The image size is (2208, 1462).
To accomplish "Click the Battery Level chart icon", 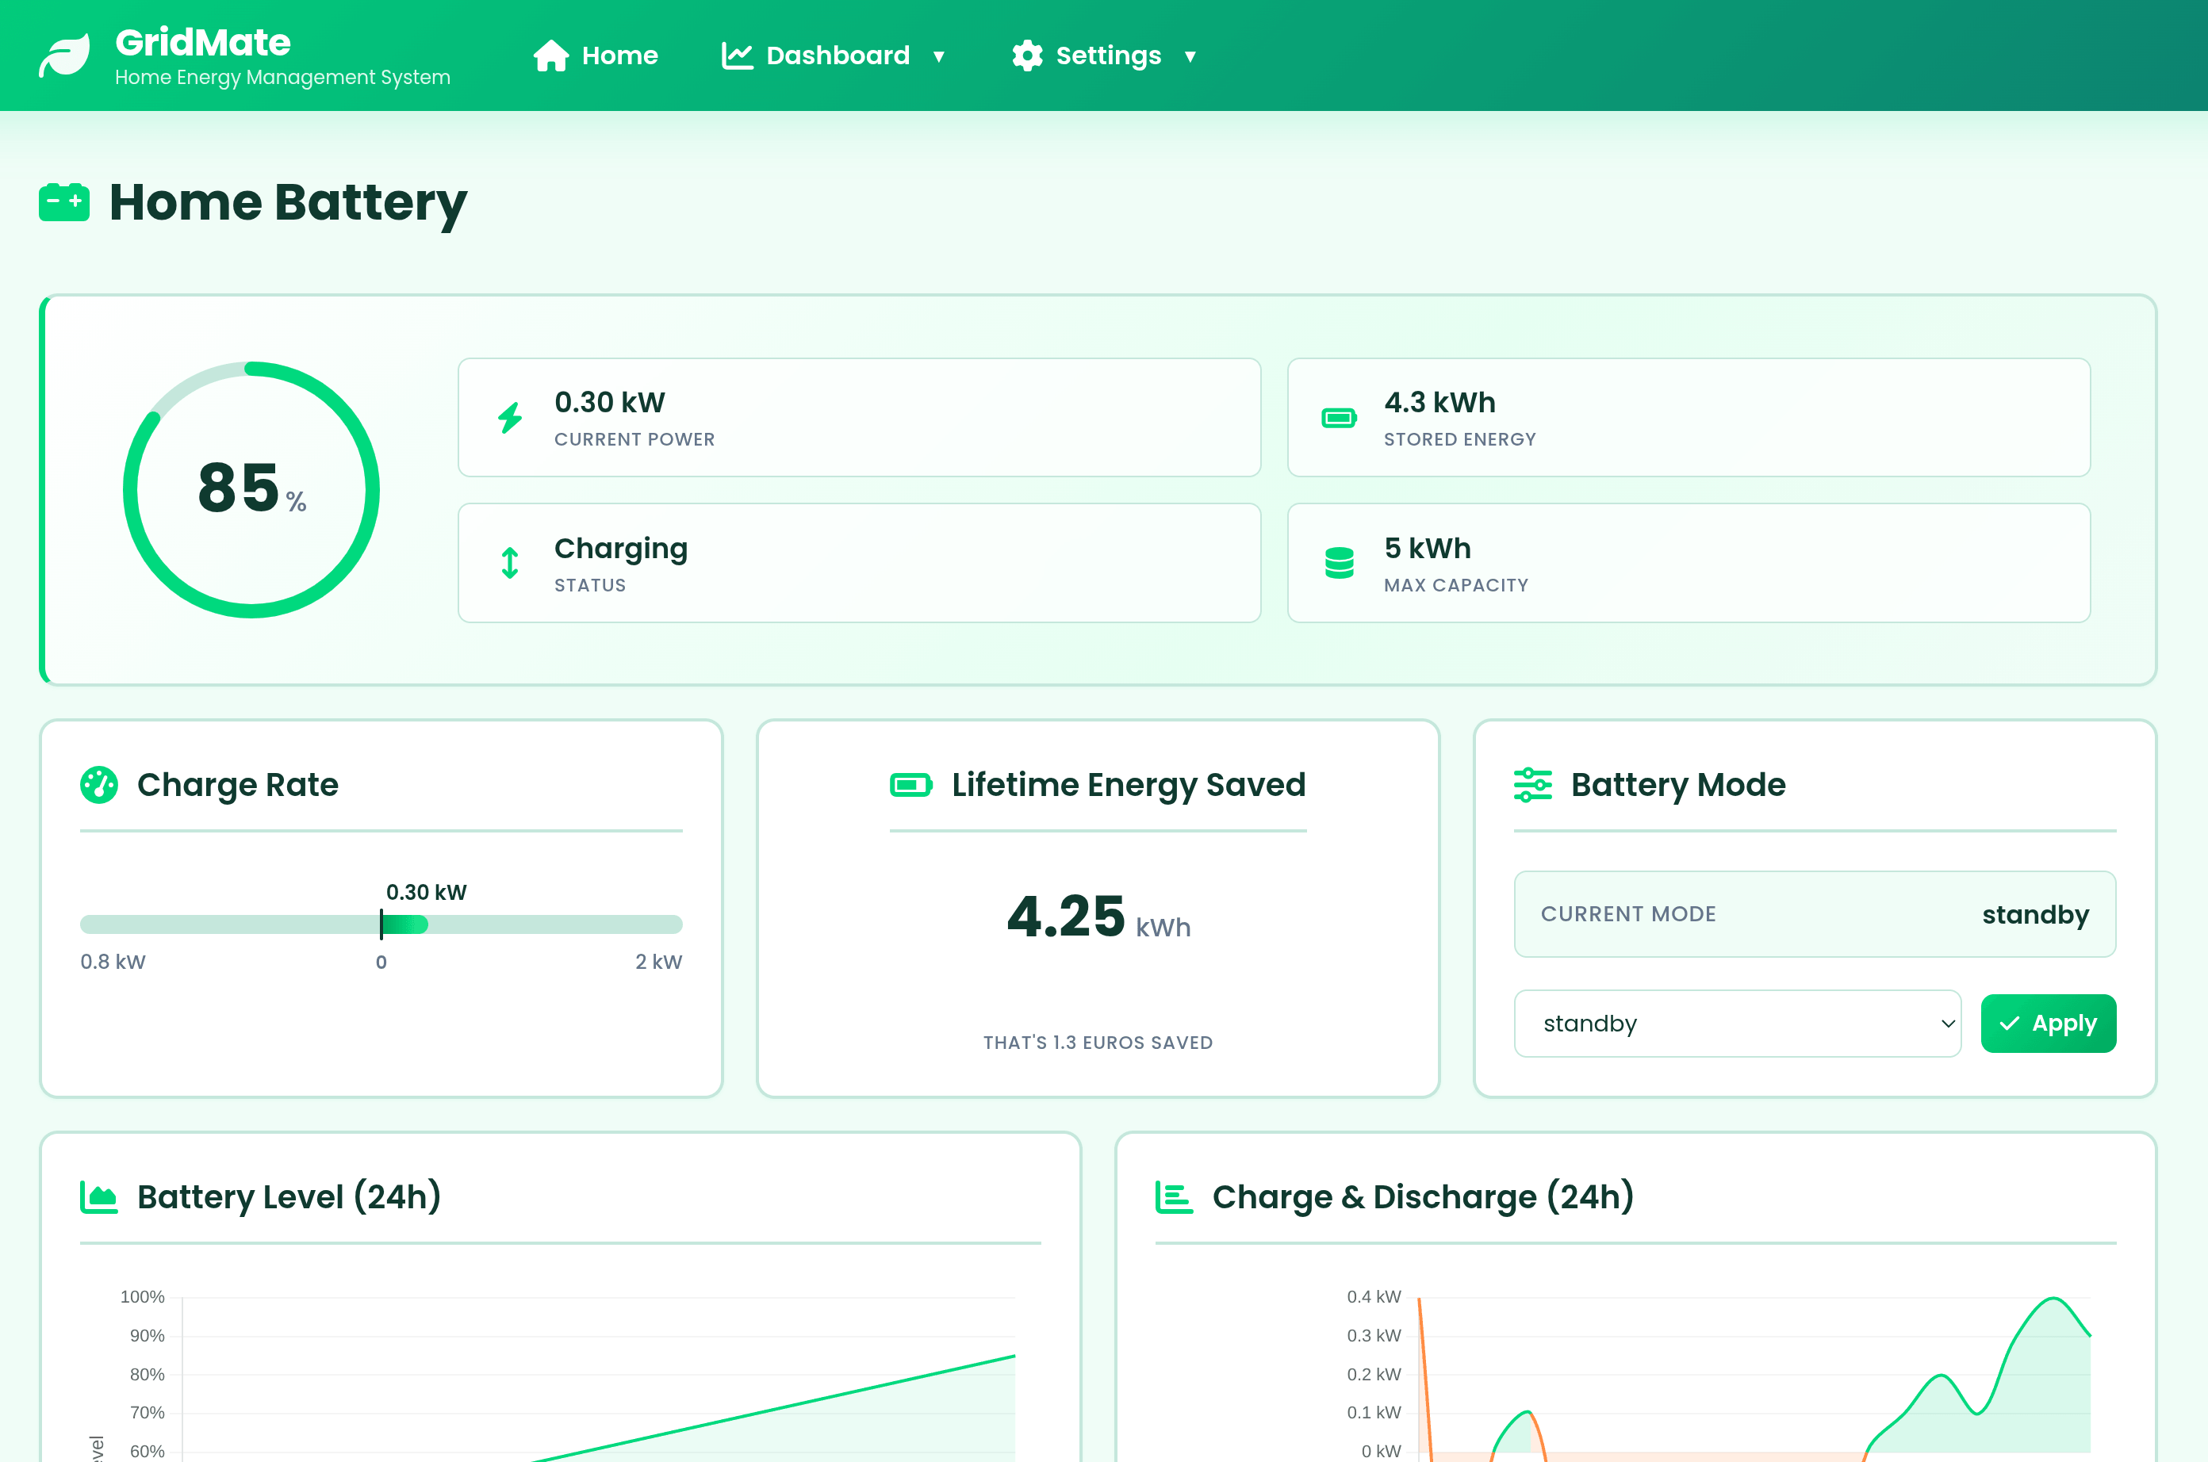I will coord(100,1196).
